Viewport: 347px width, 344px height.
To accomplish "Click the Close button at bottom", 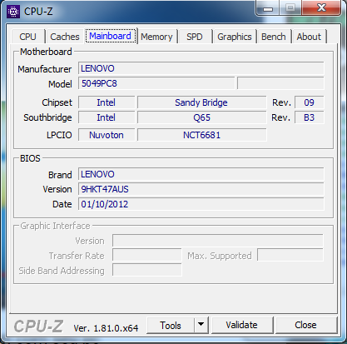I will (305, 325).
